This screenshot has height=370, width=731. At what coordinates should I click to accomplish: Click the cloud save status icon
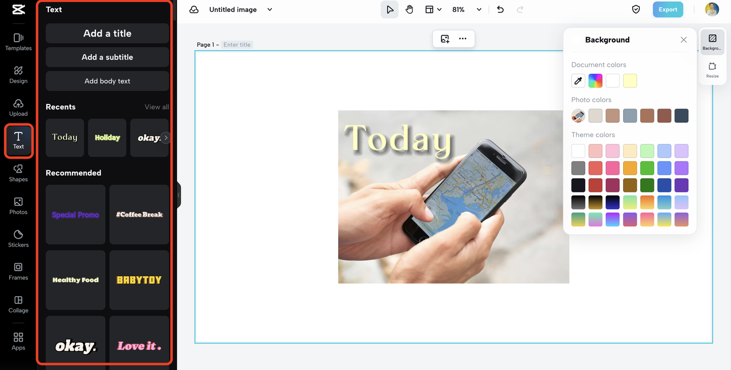tap(194, 10)
